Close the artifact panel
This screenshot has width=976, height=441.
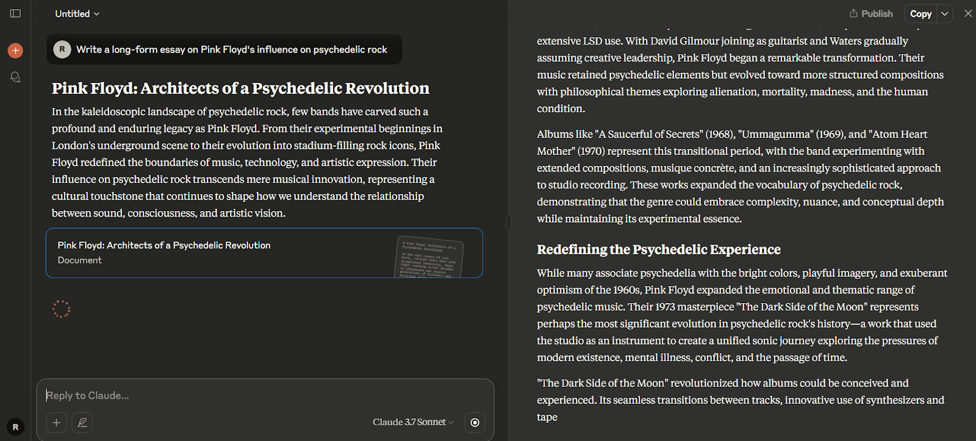(x=968, y=13)
